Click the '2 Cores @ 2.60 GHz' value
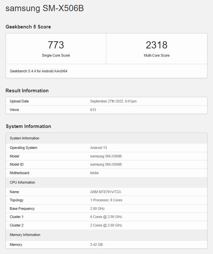The height and width of the screenshot is (254, 213). (x=106, y=225)
